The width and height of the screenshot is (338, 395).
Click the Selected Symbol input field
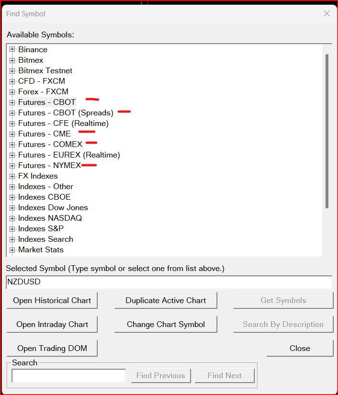coord(169,282)
